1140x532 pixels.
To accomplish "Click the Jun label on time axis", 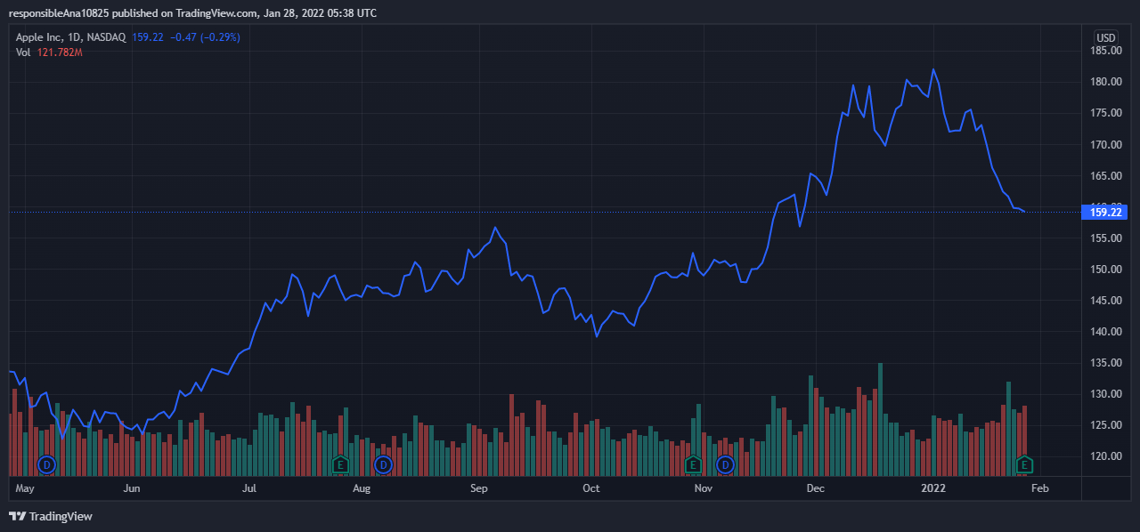I will pyautogui.click(x=131, y=488).
